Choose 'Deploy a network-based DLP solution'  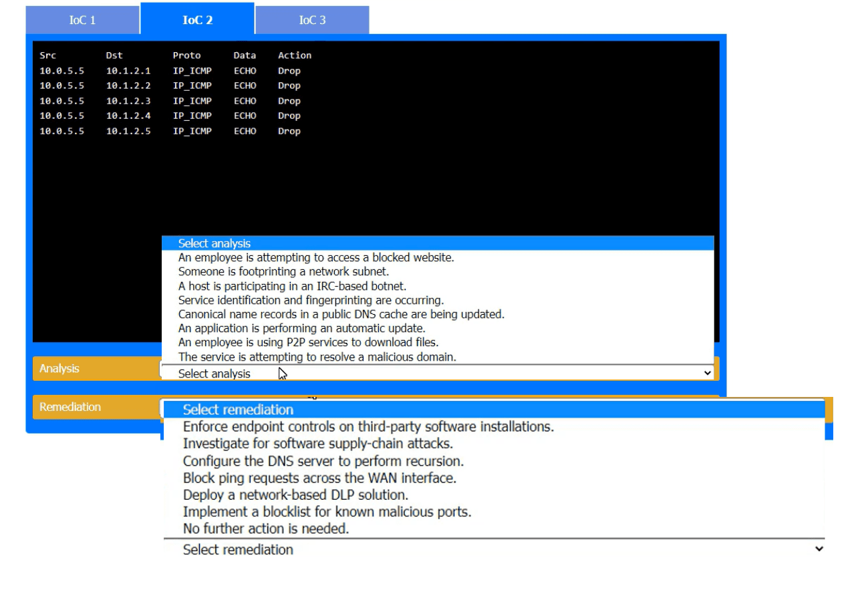tap(295, 495)
